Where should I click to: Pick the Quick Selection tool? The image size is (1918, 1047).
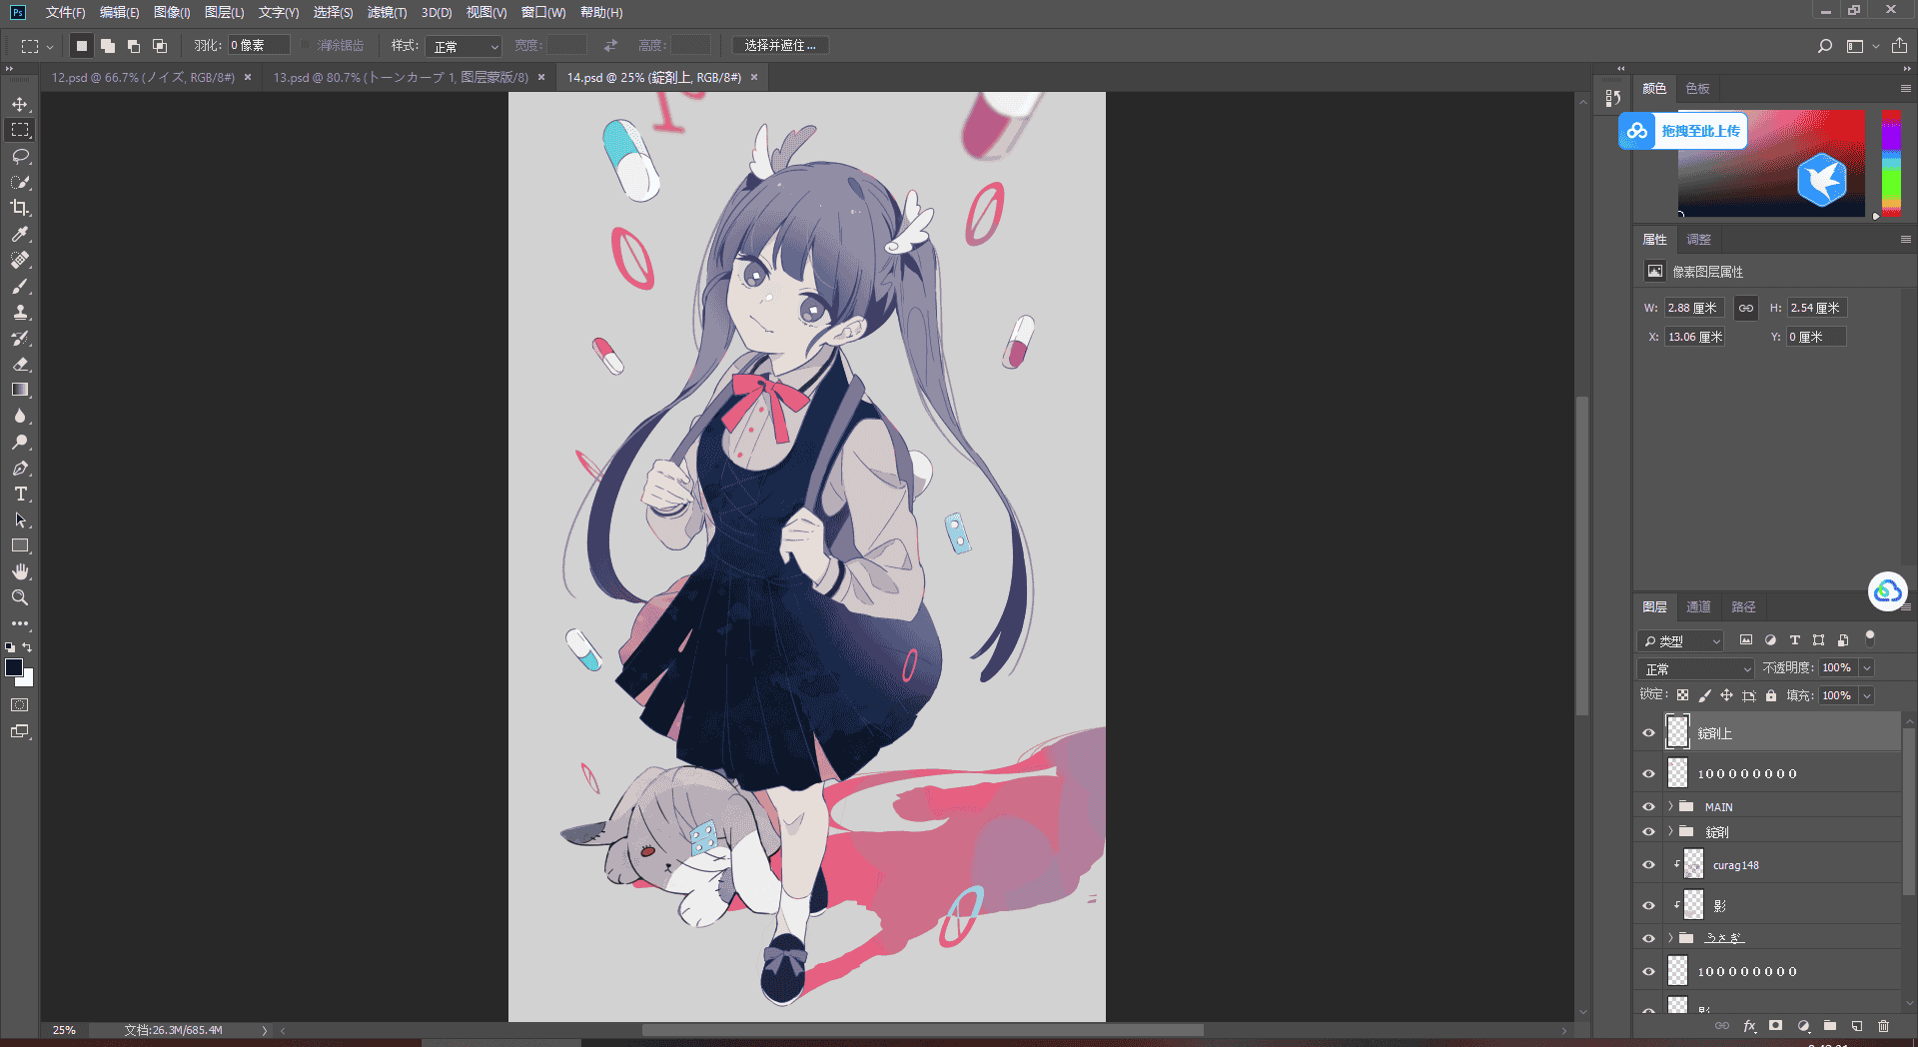pyautogui.click(x=20, y=182)
